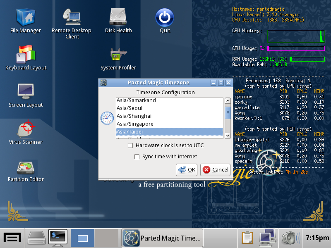Viewport: 331px width, 248px height.
Task: Enable Hardware clock is set to UTC
Action: point(130,145)
